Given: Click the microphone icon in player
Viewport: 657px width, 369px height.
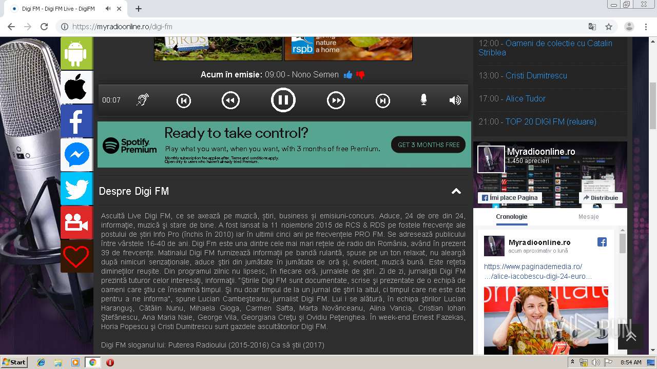Looking at the screenshot, I should point(423,100).
